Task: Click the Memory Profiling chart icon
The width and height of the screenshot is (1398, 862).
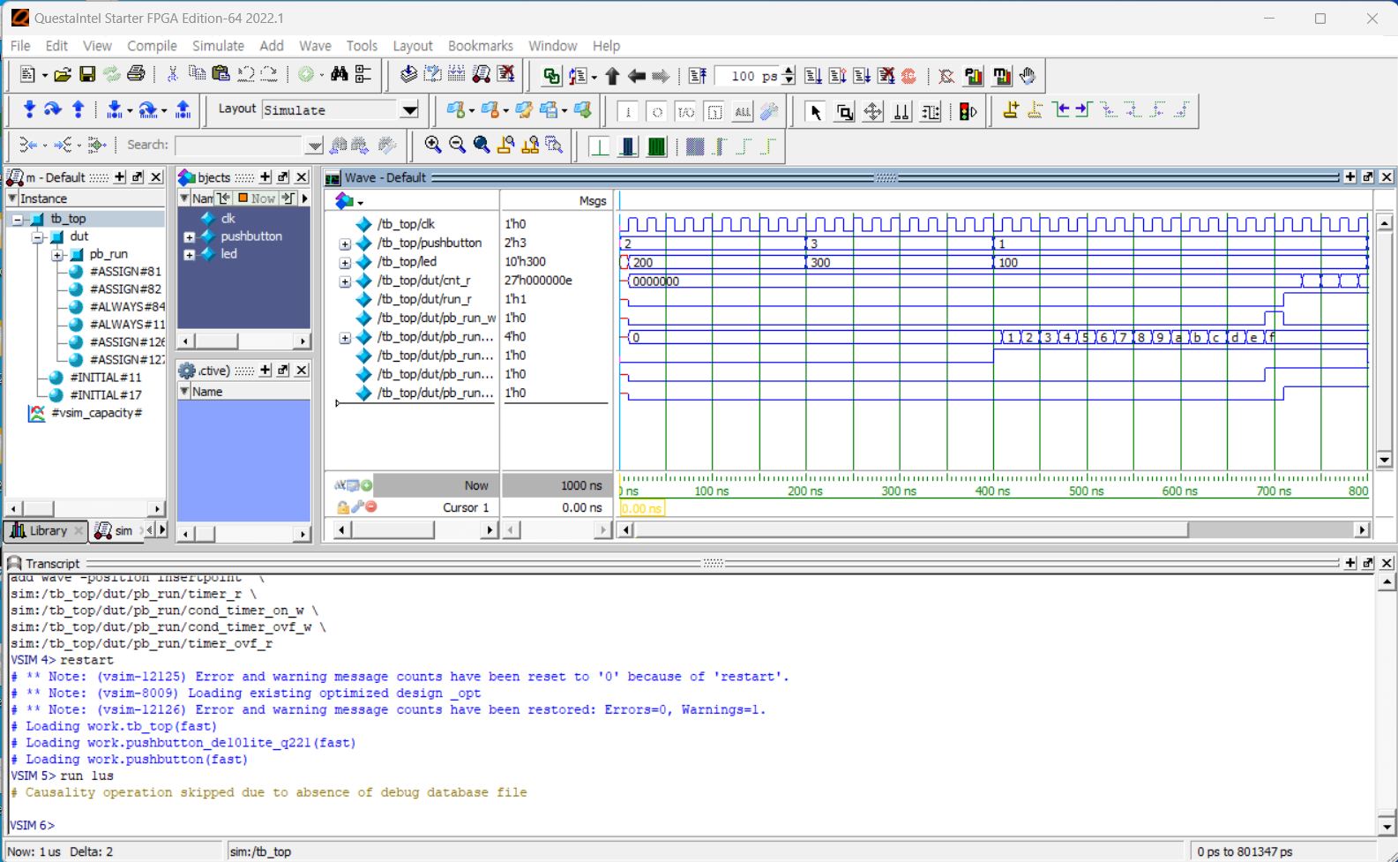Action: tap(1002, 76)
